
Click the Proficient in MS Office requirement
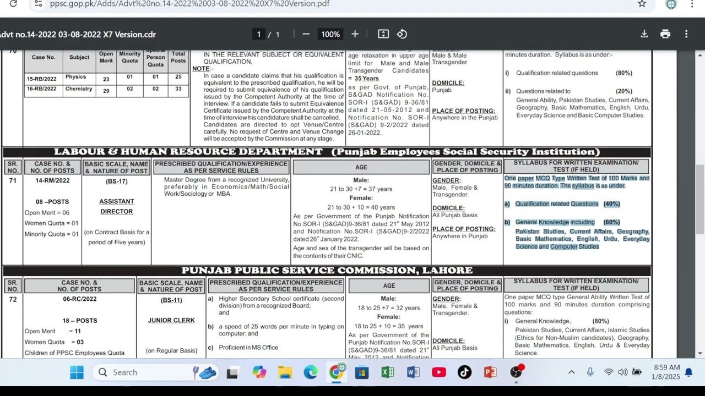click(248, 348)
